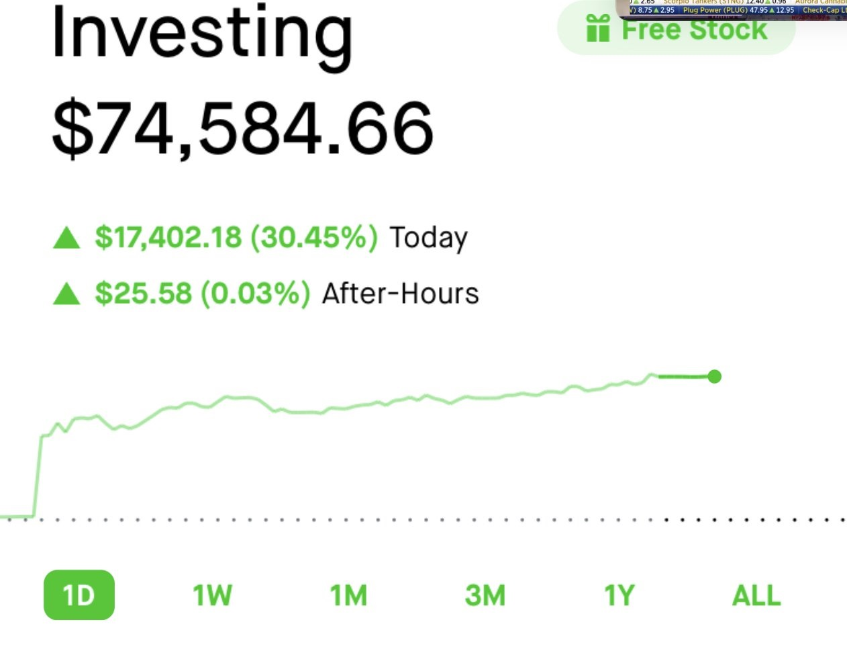
Task: Click the green dot at chart's end
Action: 714,376
